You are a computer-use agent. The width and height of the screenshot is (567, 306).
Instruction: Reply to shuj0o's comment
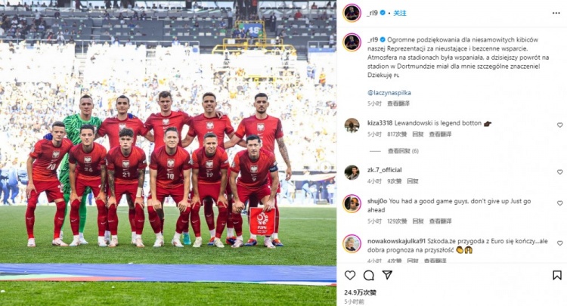tap(417, 221)
